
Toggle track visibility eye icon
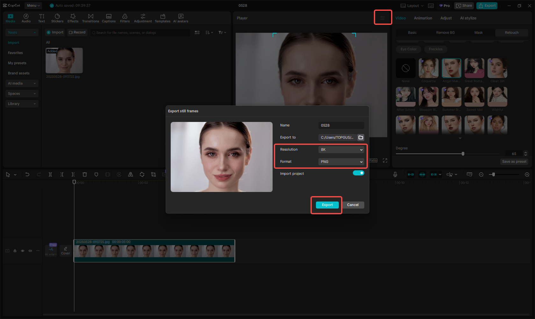[x=23, y=251]
